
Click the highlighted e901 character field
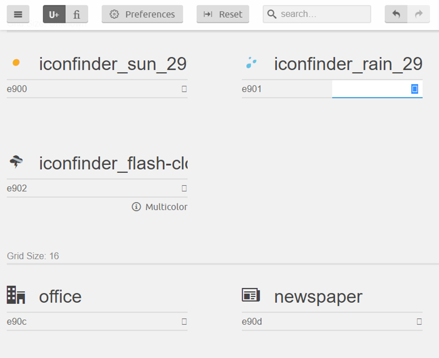(377, 89)
